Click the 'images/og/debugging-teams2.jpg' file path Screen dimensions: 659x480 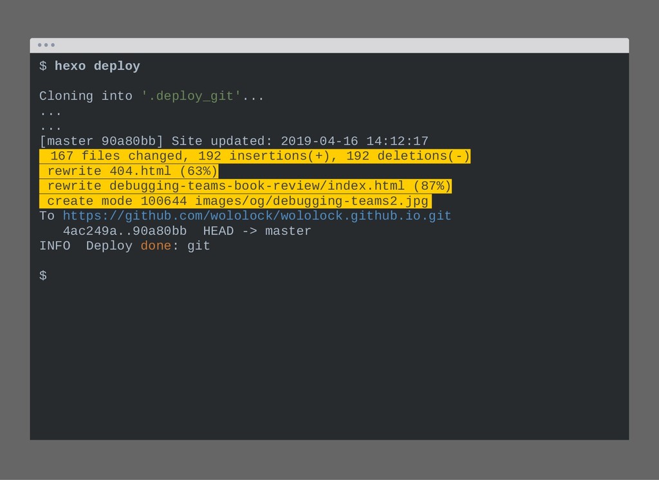click(311, 201)
